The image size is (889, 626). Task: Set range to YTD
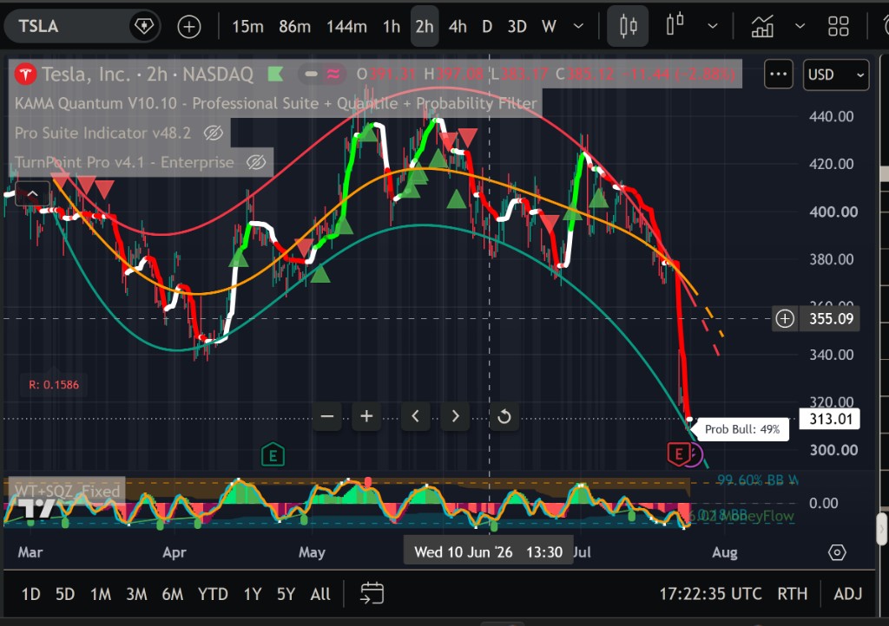click(213, 594)
